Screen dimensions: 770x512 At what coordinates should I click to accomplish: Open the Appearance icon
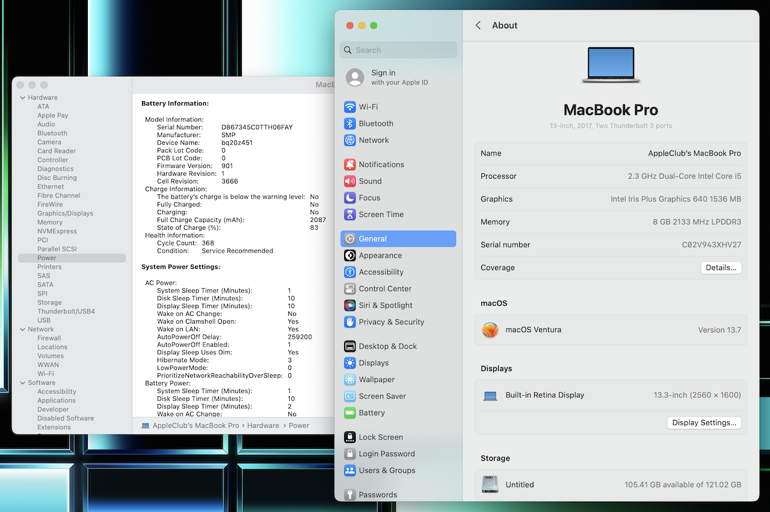350,256
